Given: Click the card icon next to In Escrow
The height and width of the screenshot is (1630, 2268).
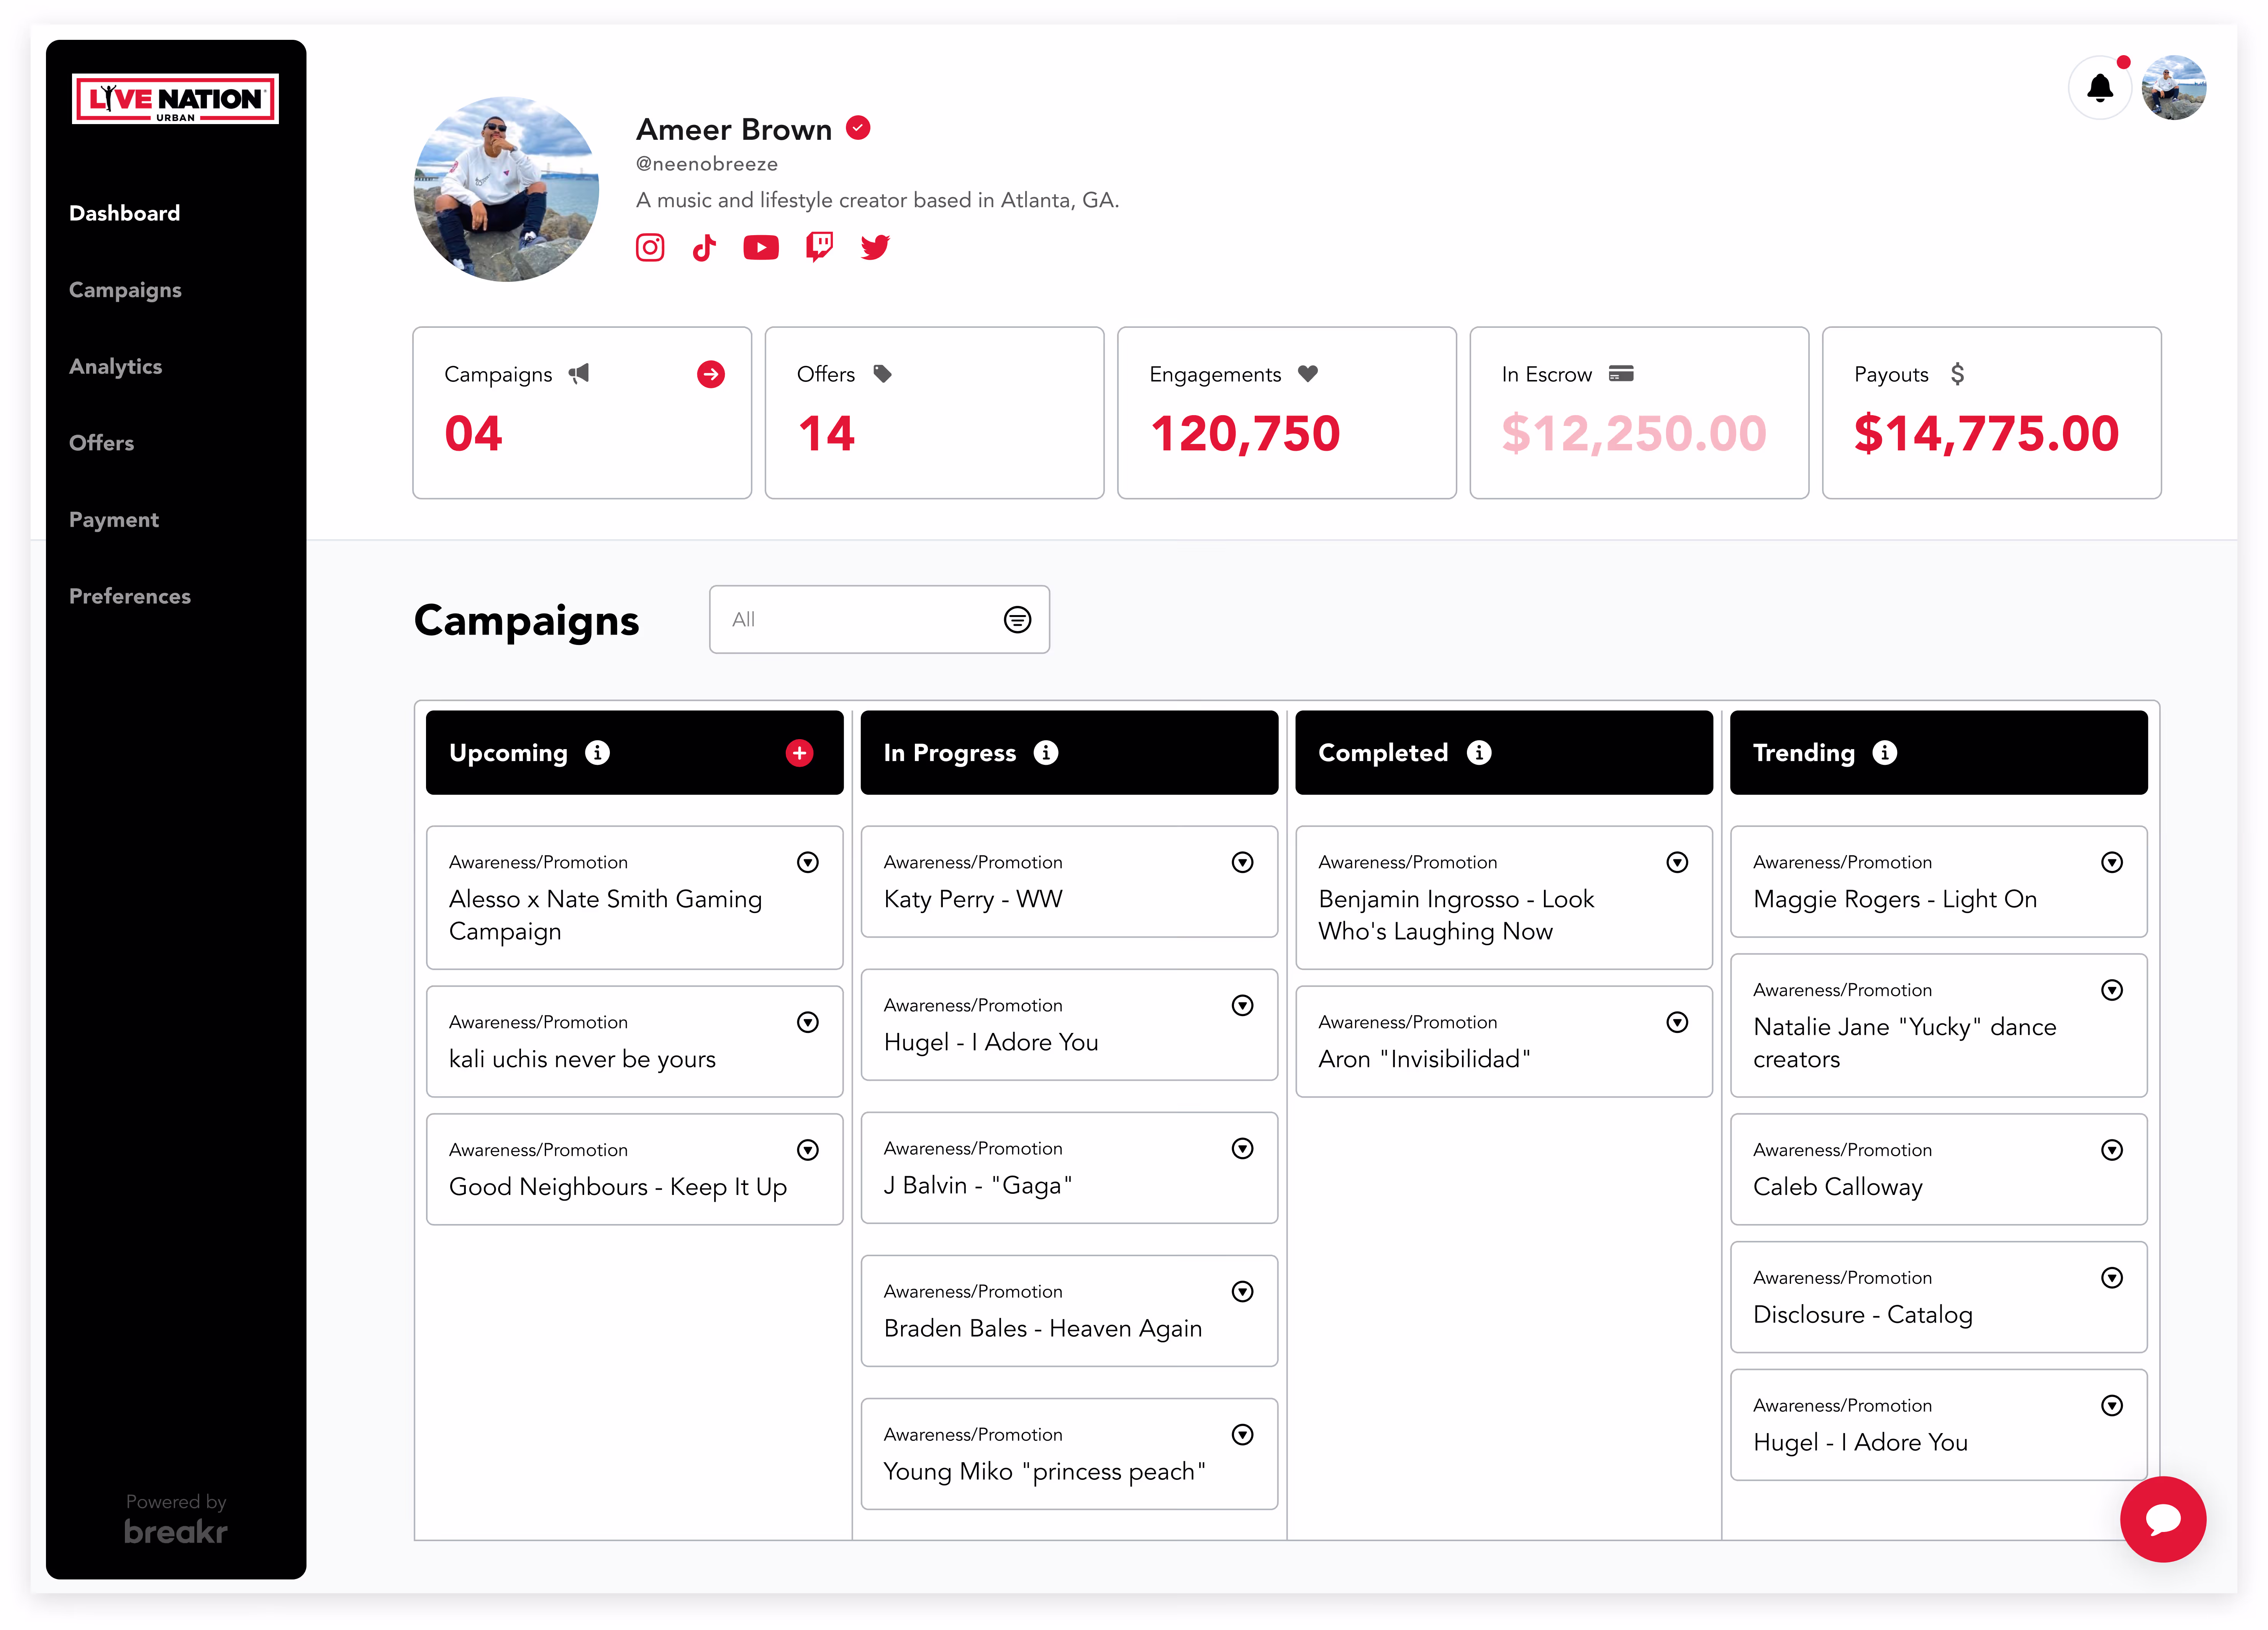Looking at the screenshot, I should click(x=1621, y=374).
